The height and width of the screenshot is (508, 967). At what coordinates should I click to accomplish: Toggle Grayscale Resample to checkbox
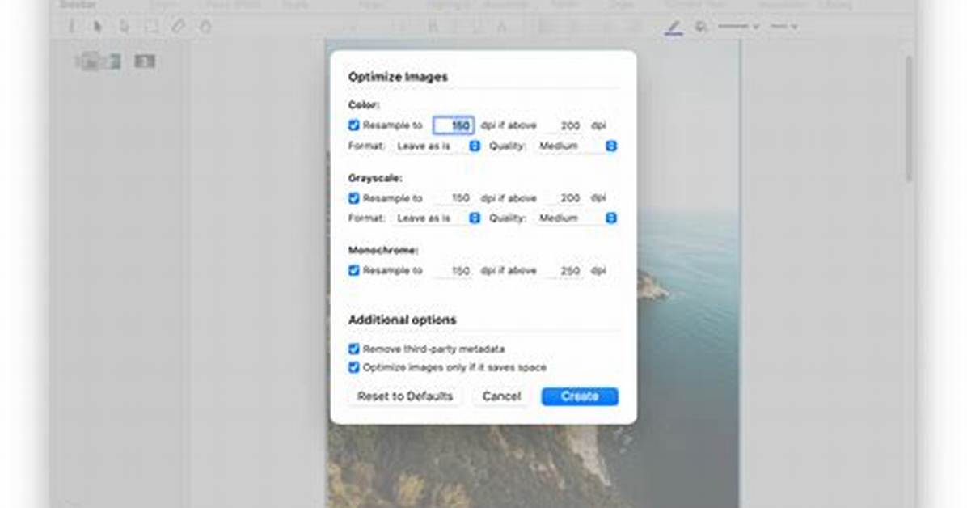click(353, 198)
